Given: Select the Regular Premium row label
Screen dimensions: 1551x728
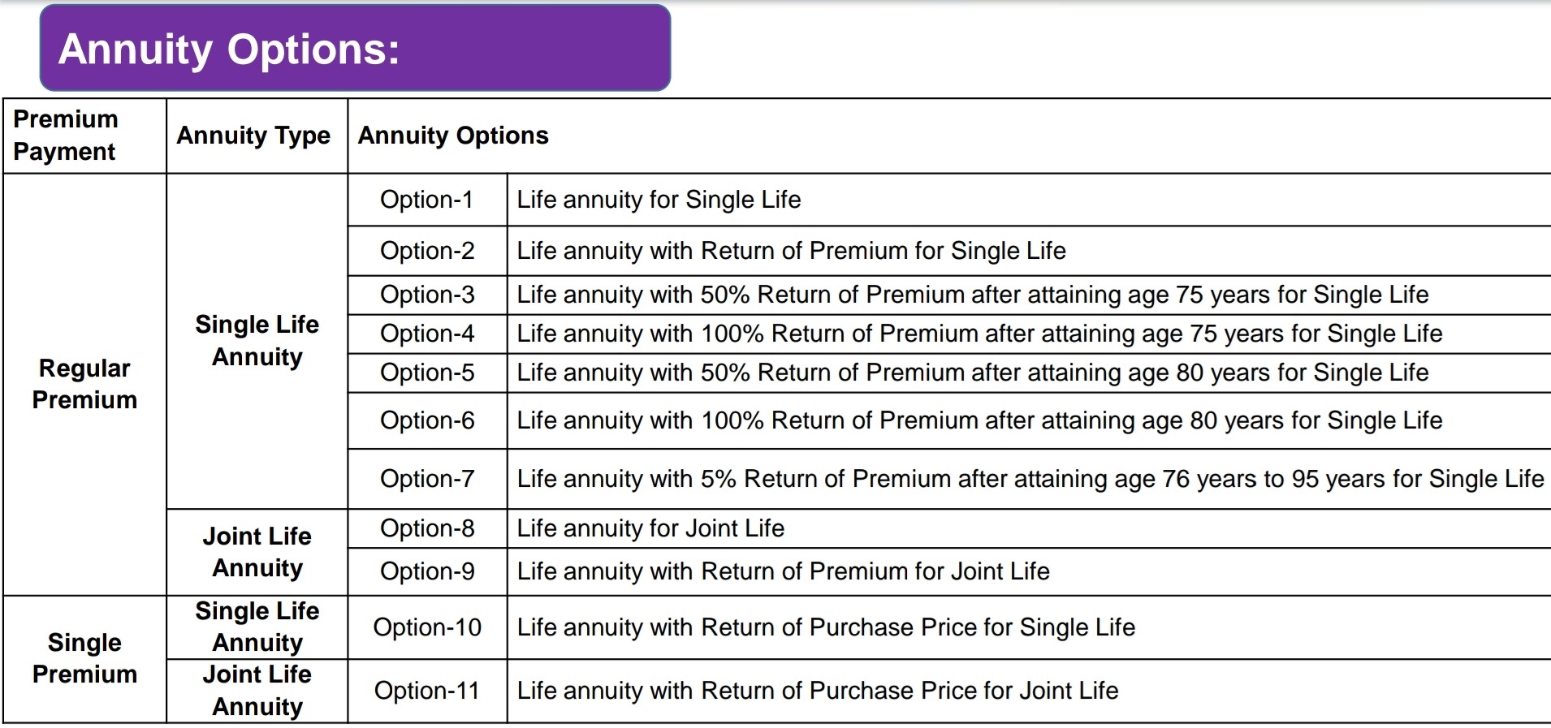Looking at the screenshot, I should click(x=84, y=384).
